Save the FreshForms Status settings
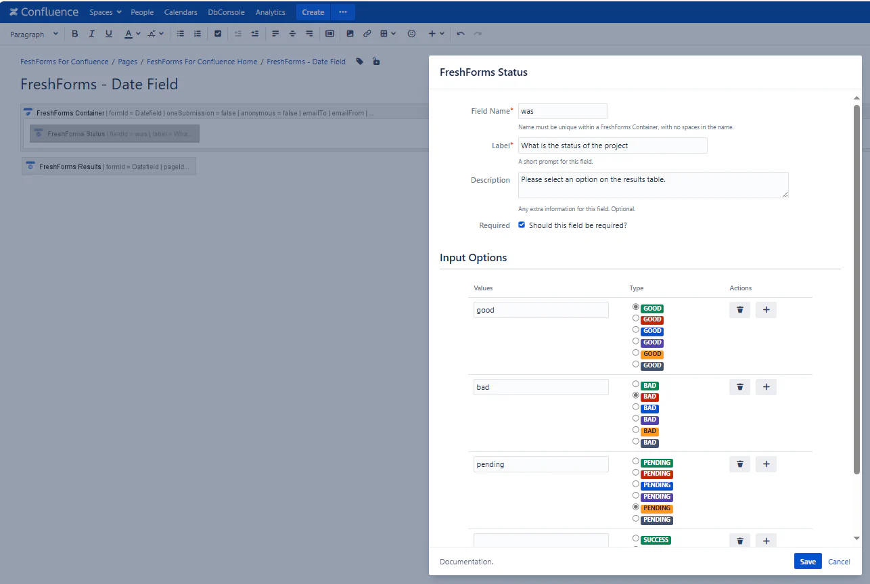The width and height of the screenshot is (870, 584). (x=807, y=562)
